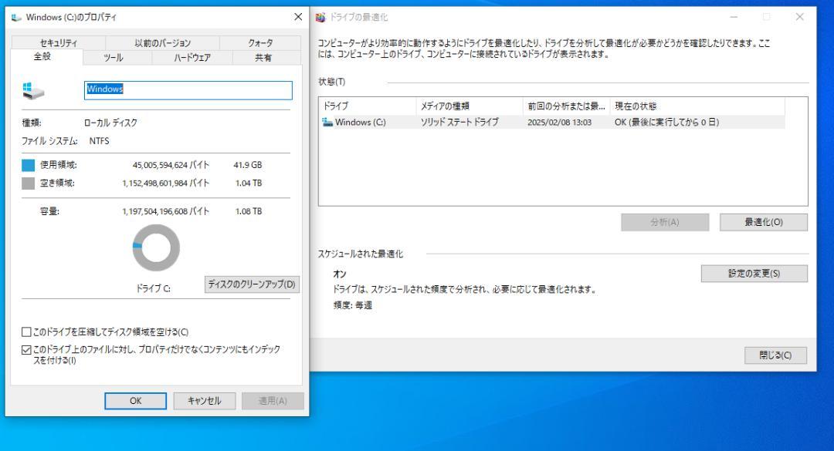Click the 1.04 TB free space value
Viewport: 834px width, 451px height.
click(x=249, y=183)
